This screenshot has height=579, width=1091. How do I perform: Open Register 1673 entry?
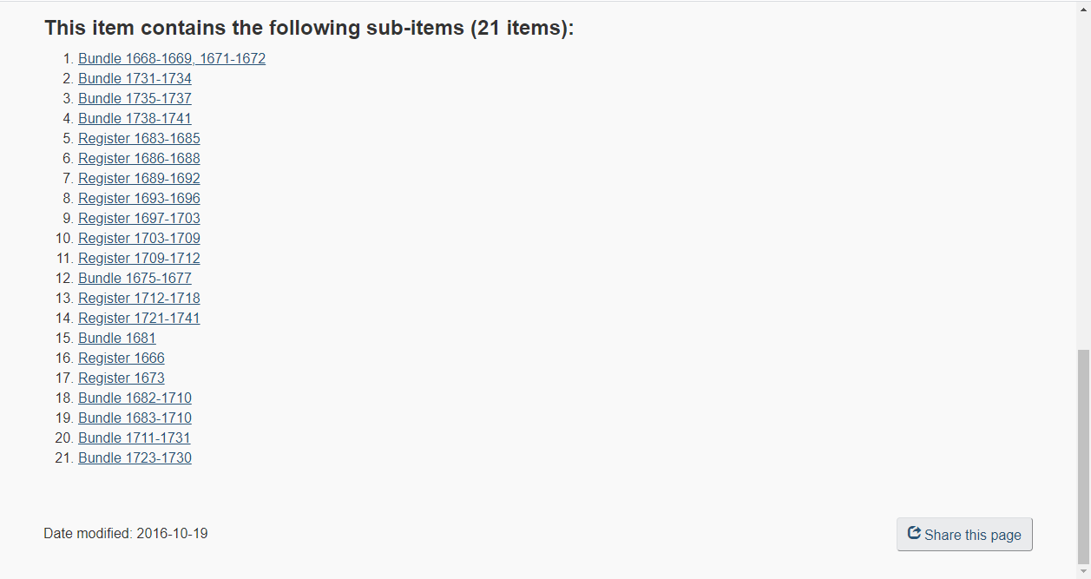pos(122,378)
